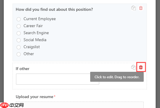
Task: Select the 'If other' field label
Action: [23, 69]
